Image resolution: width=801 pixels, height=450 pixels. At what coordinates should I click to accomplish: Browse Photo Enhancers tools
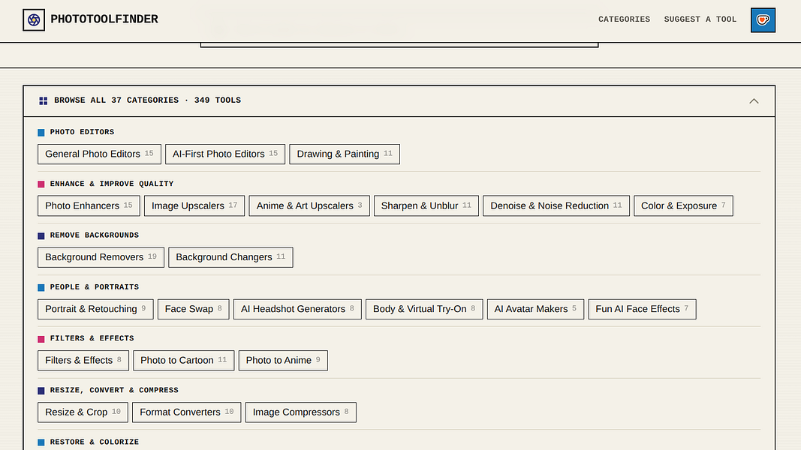pos(89,205)
